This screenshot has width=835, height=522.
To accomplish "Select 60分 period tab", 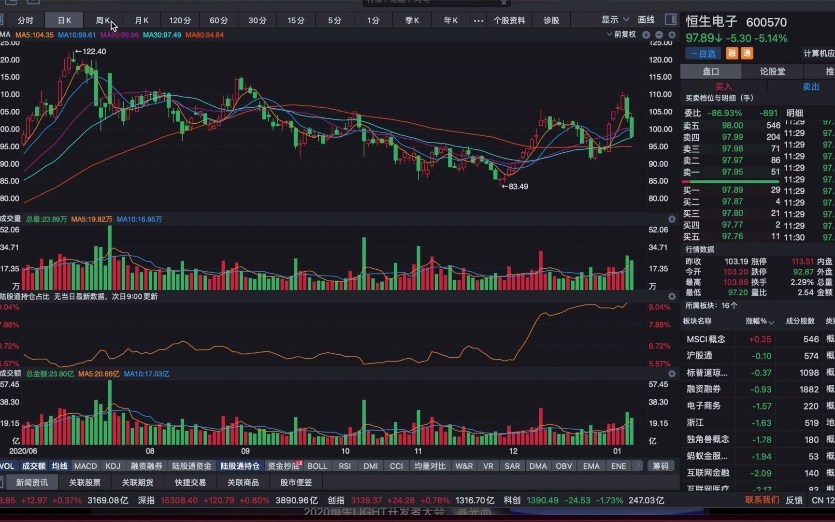I will [x=219, y=20].
